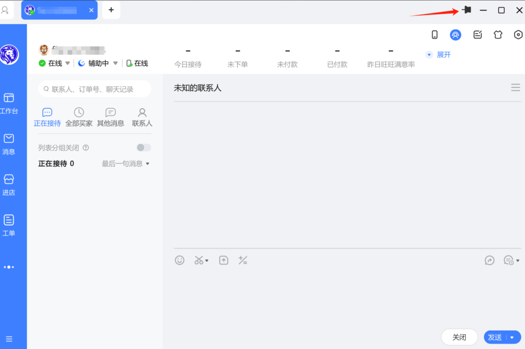Image resolution: width=525 pixels, height=349 pixels.
Task: Click the contacts search input field
Action: tap(94, 89)
